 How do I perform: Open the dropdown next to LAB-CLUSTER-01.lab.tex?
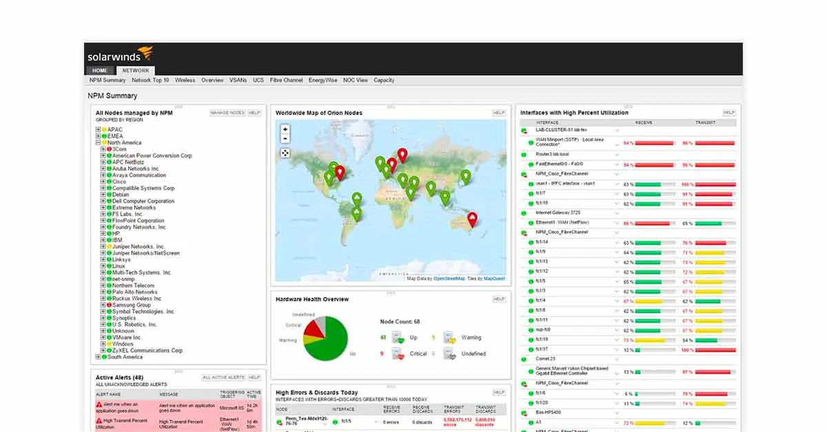(617, 131)
